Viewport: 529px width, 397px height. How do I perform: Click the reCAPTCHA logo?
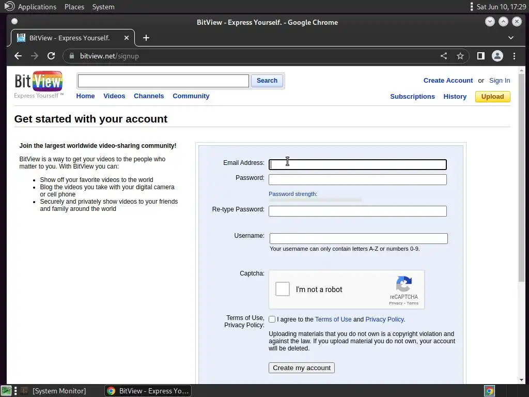click(404, 284)
